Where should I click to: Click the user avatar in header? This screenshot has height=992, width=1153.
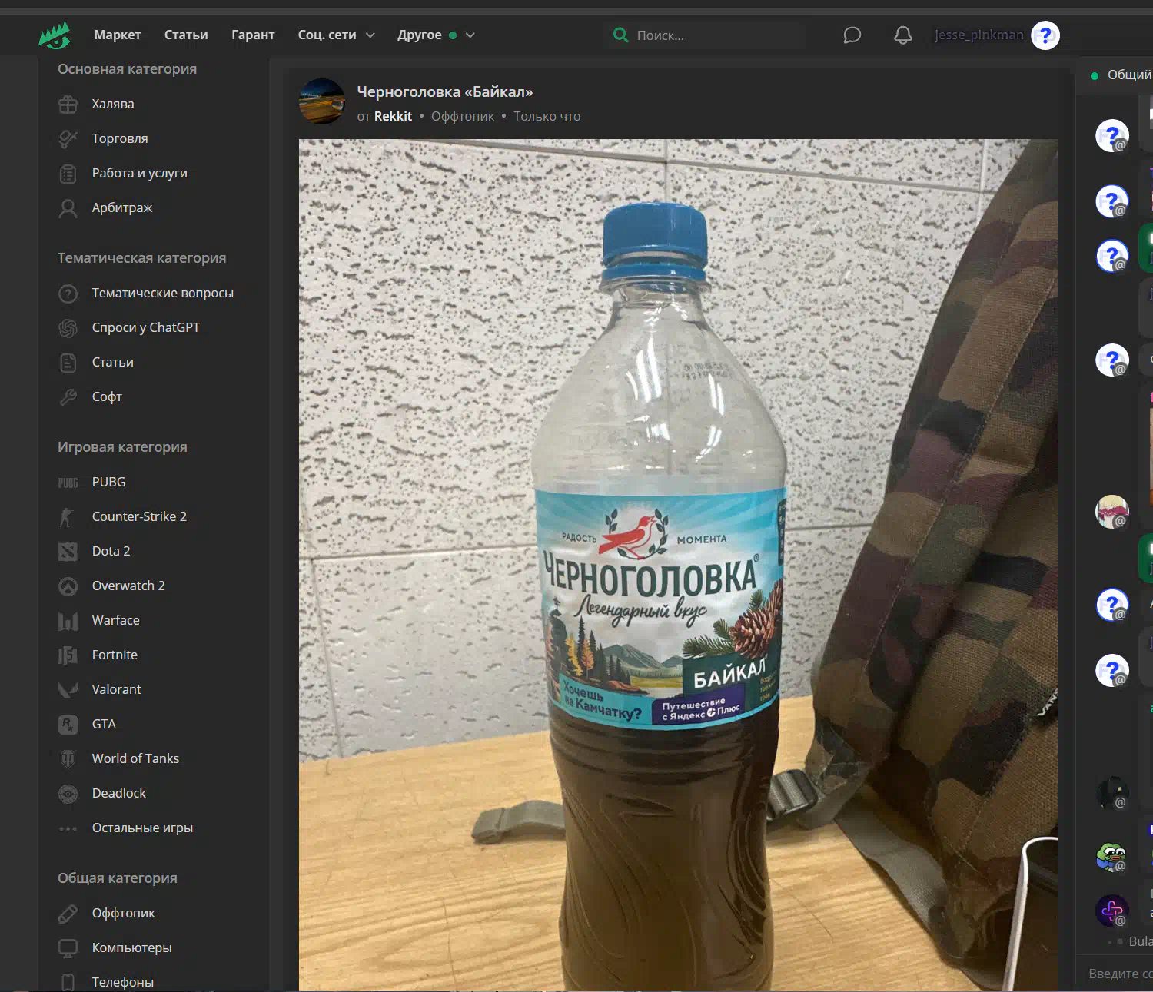click(1045, 35)
